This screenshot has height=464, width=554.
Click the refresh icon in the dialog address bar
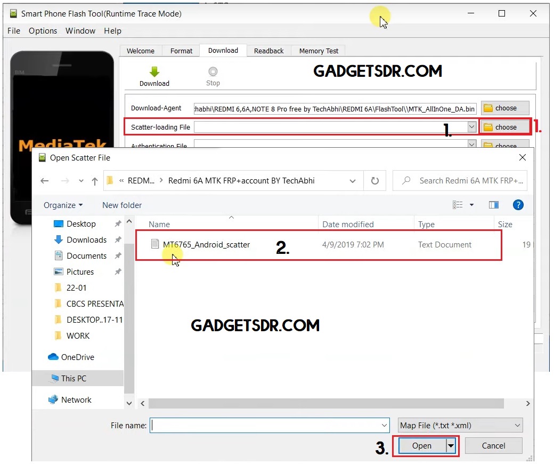click(x=374, y=181)
